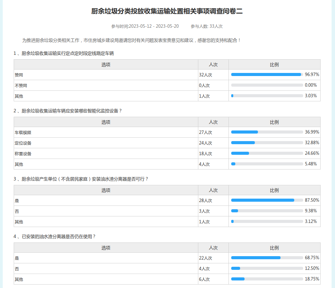
Task: Click the 称重设备 progress bar showing 24.66%
Action: pyautogui.click(x=266, y=153)
